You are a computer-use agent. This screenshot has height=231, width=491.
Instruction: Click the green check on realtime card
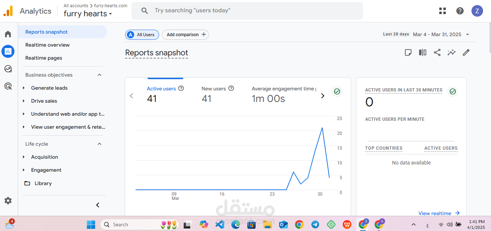pyautogui.click(x=453, y=91)
